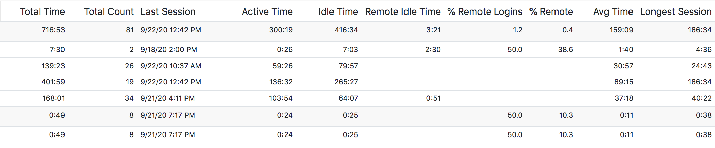Viewport: 715px width, 148px height.
Task: Sort by Remote Idle Time header
Action: coord(403,11)
